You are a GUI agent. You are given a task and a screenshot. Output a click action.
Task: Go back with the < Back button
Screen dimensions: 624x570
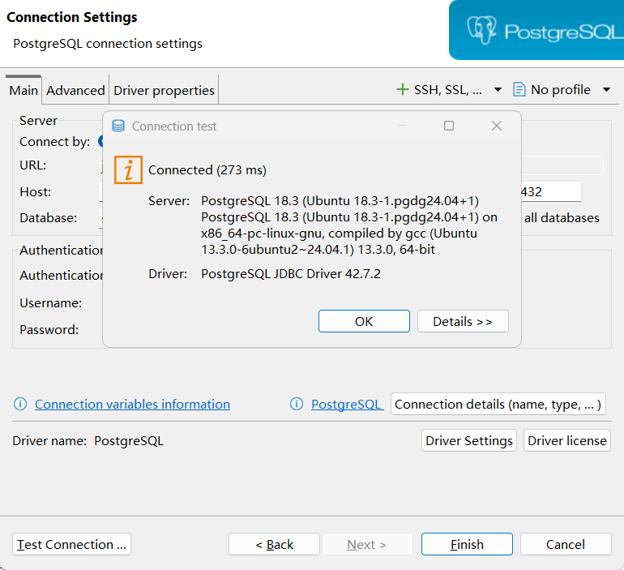pos(274,544)
